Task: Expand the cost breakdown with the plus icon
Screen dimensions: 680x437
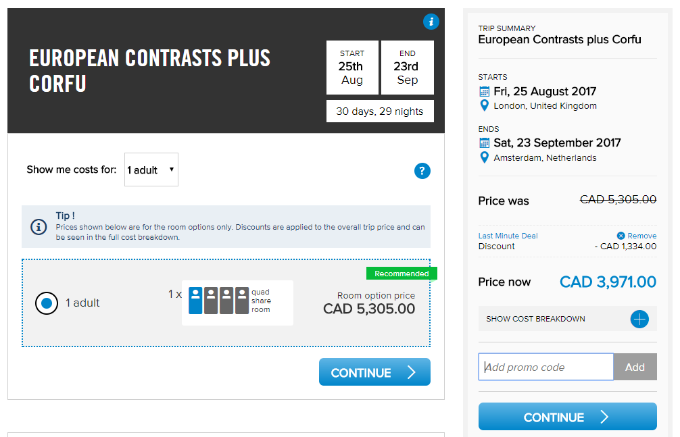Action: coord(639,319)
